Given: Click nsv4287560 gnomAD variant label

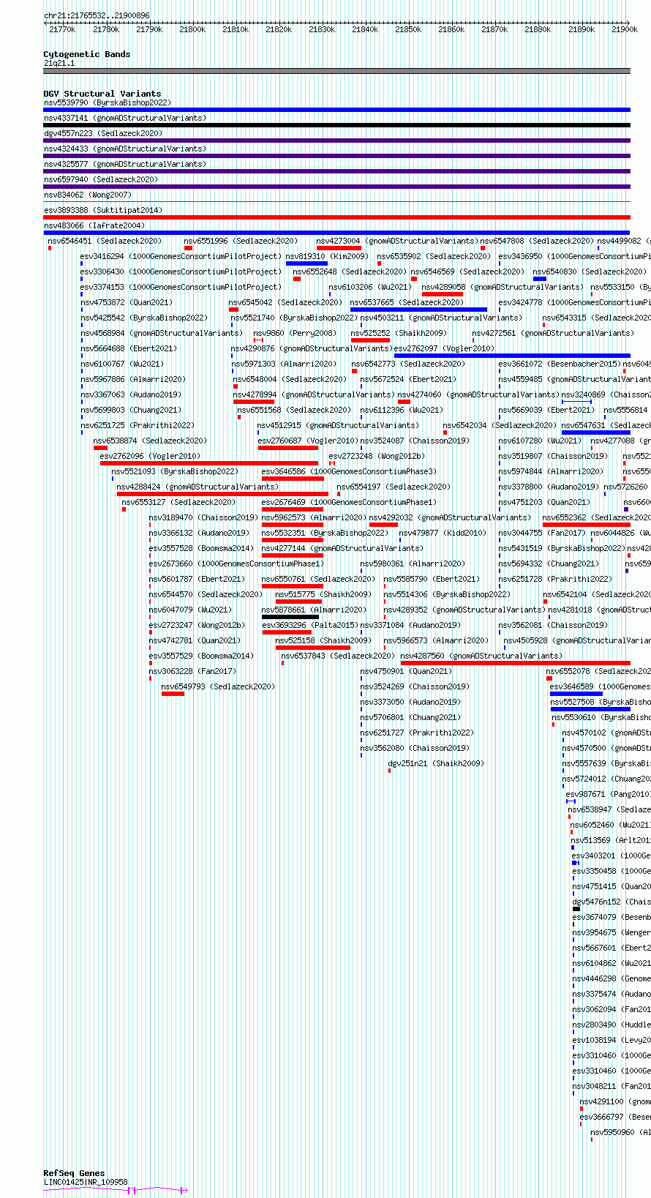Looking at the screenshot, I should [x=482, y=656].
